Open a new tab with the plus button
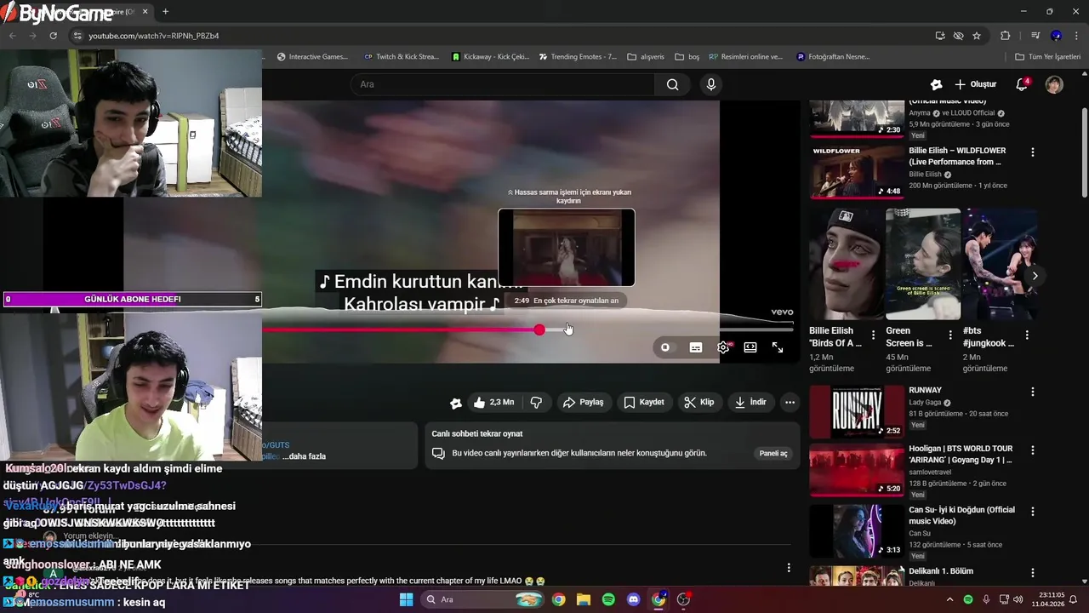Viewport: 1089px width, 613px height. [165, 12]
